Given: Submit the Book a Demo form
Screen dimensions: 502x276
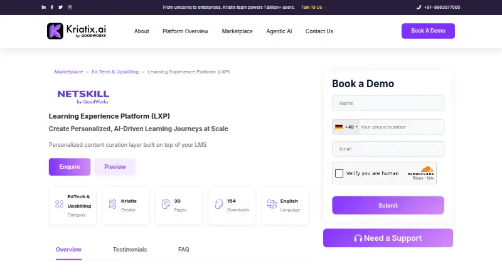Looking at the screenshot, I should point(388,205).
